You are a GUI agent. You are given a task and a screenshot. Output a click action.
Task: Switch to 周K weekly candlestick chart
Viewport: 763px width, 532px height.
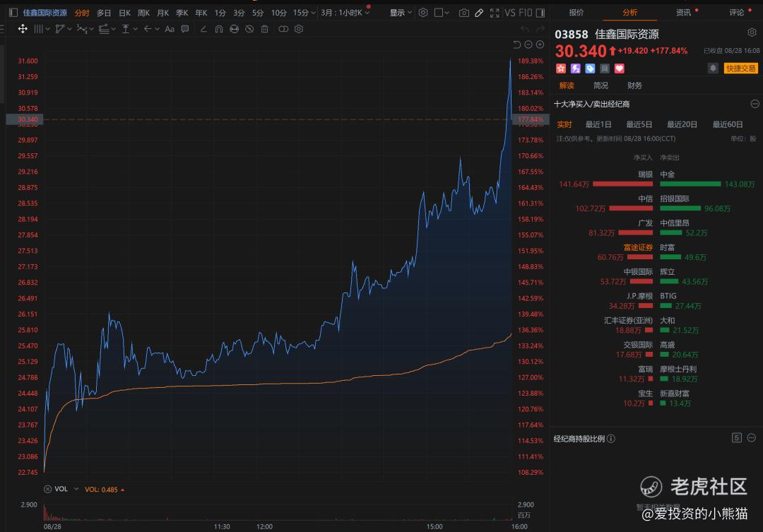click(x=143, y=13)
